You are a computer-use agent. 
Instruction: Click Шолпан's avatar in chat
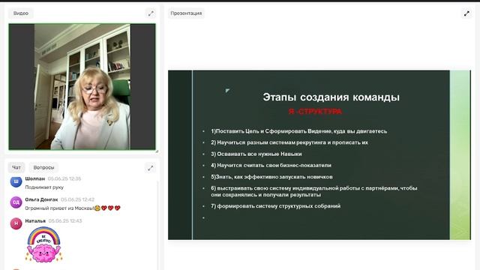coord(16,181)
